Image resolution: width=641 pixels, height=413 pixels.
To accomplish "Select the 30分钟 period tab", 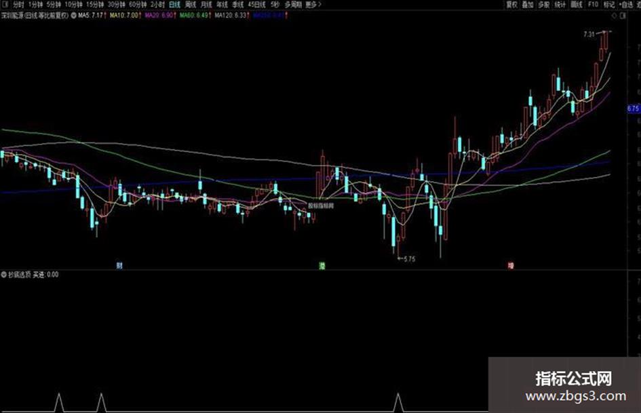I will click(116, 5).
